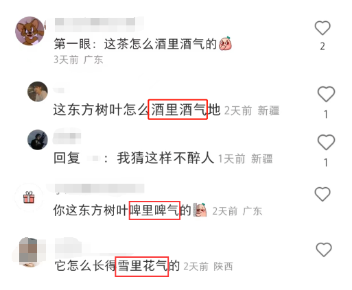352x290 pixels.
Task: Tap the reply text '这东方树叶怎么酒里酒气地'
Action: click(x=137, y=110)
